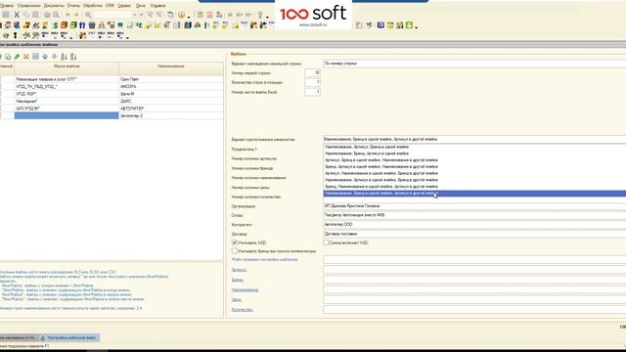Open the Сервис menu
The height and width of the screenshot is (352, 626).
124,6
